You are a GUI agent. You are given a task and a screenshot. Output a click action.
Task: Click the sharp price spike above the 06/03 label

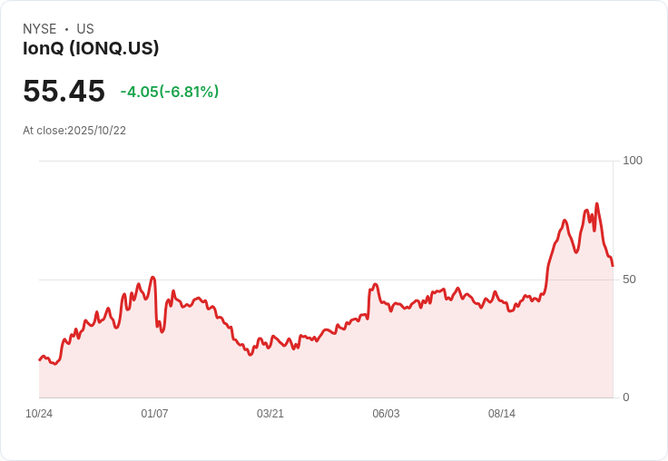[x=375, y=285]
